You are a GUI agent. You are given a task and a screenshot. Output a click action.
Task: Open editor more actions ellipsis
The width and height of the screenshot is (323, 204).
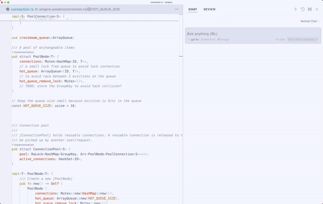coord(177,9)
